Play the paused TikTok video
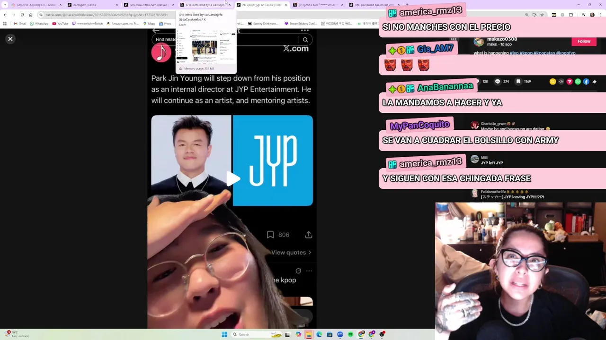This screenshot has width=606, height=340. pyautogui.click(x=232, y=179)
